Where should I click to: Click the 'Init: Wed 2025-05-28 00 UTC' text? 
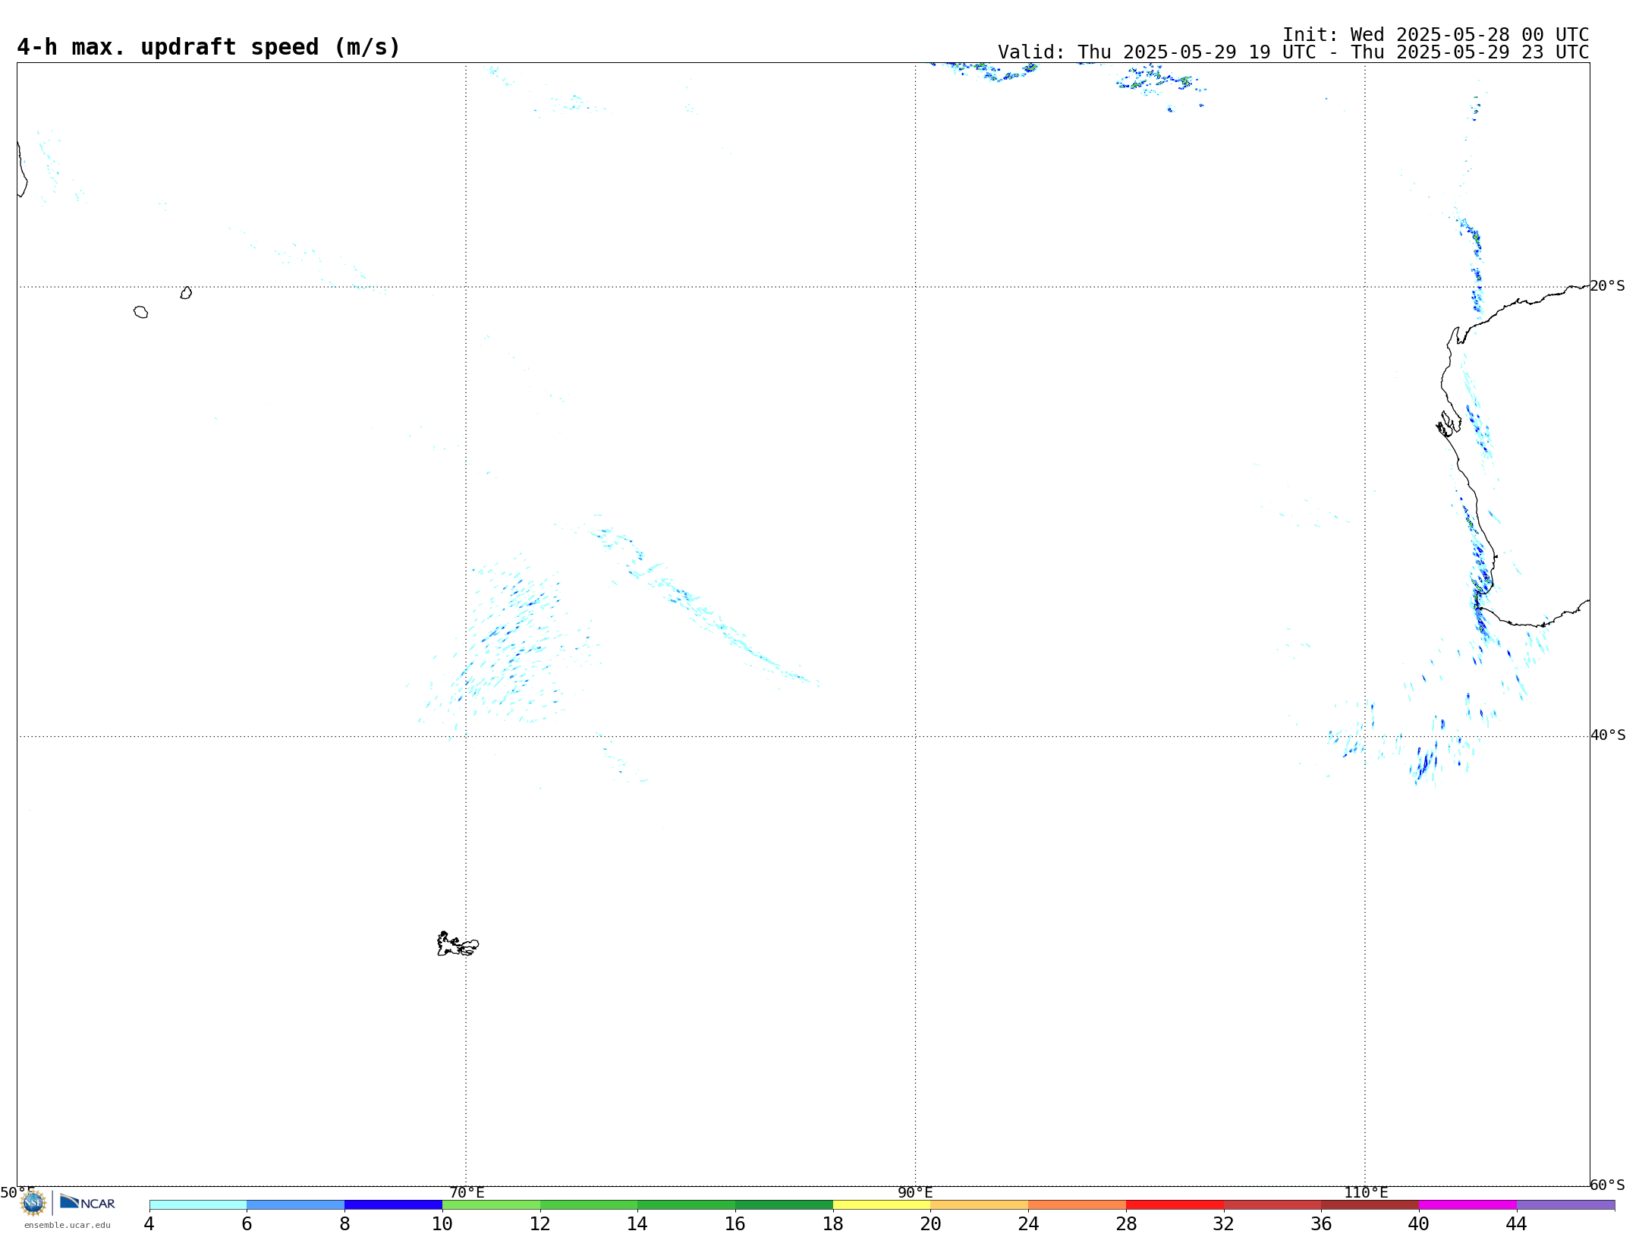[1436, 35]
